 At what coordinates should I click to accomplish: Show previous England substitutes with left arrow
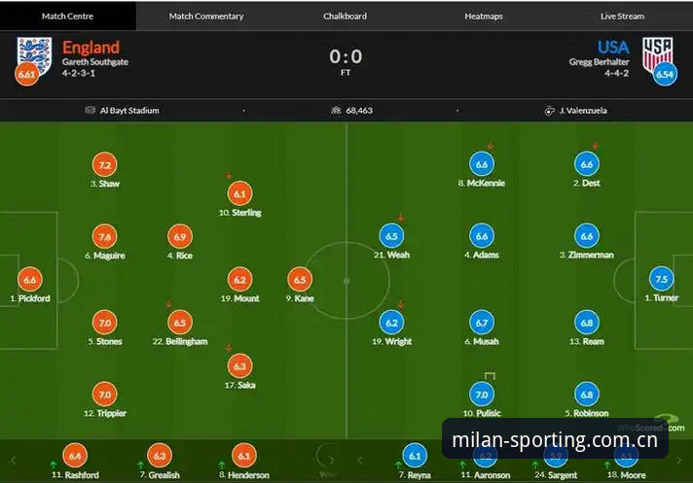coord(13,461)
